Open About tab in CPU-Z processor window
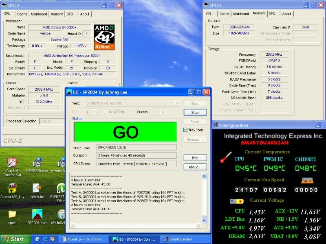 click(x=85, y=14)
